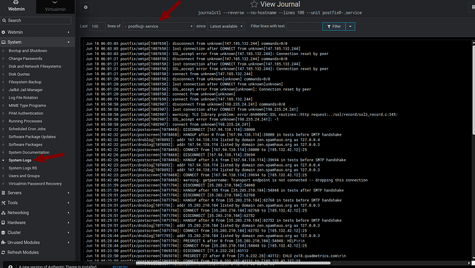Click the Servers category icon
Image resolution: width=475 pixels, height=268 pixels.
click(3, 193)
